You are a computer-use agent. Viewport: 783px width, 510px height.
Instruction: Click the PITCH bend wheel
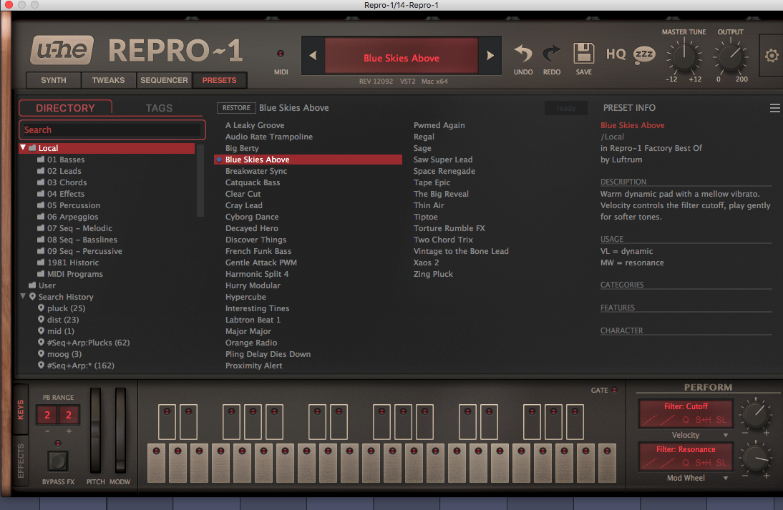pos(95,430)
